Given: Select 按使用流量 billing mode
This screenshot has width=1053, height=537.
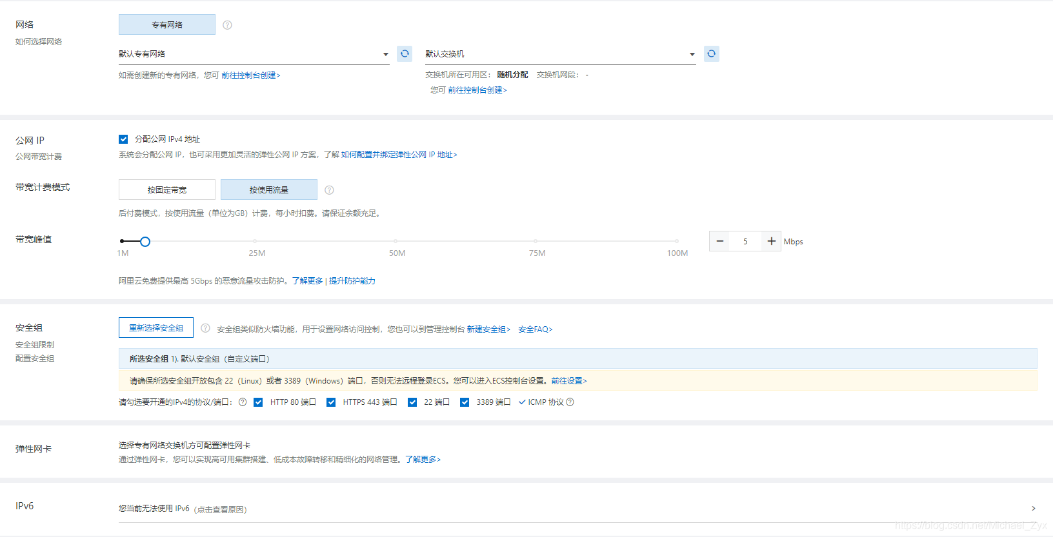Looking at the screenshot, I should click(269, 190).
